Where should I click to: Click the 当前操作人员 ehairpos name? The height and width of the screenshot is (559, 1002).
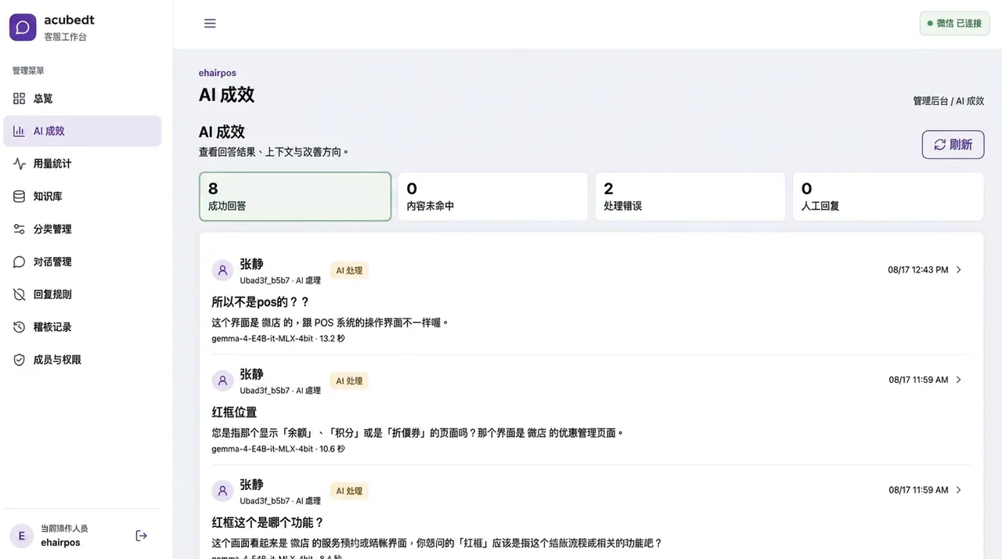pyautogui.click(x=60, y=543)
